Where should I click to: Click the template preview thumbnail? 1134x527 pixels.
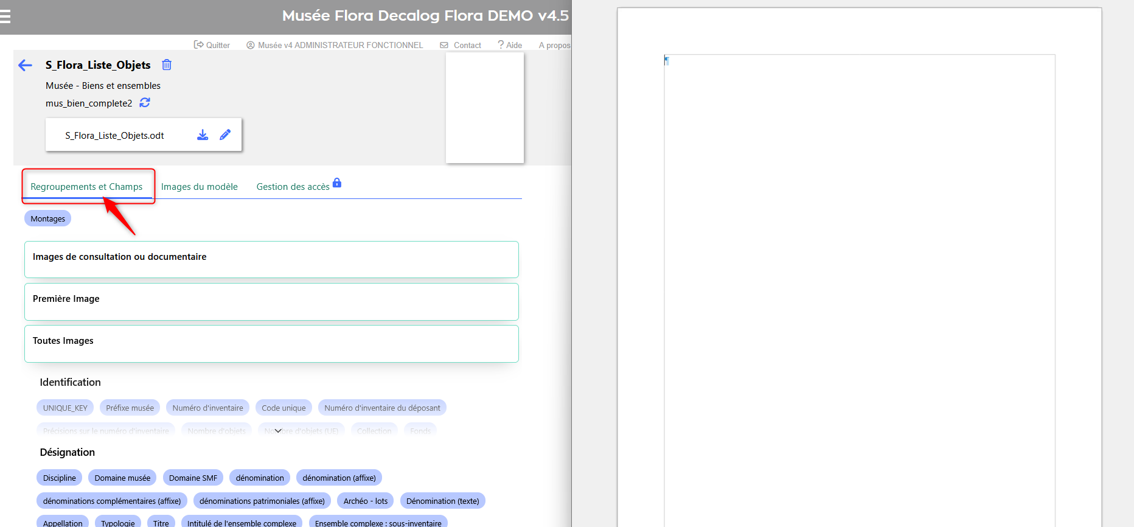484,108
